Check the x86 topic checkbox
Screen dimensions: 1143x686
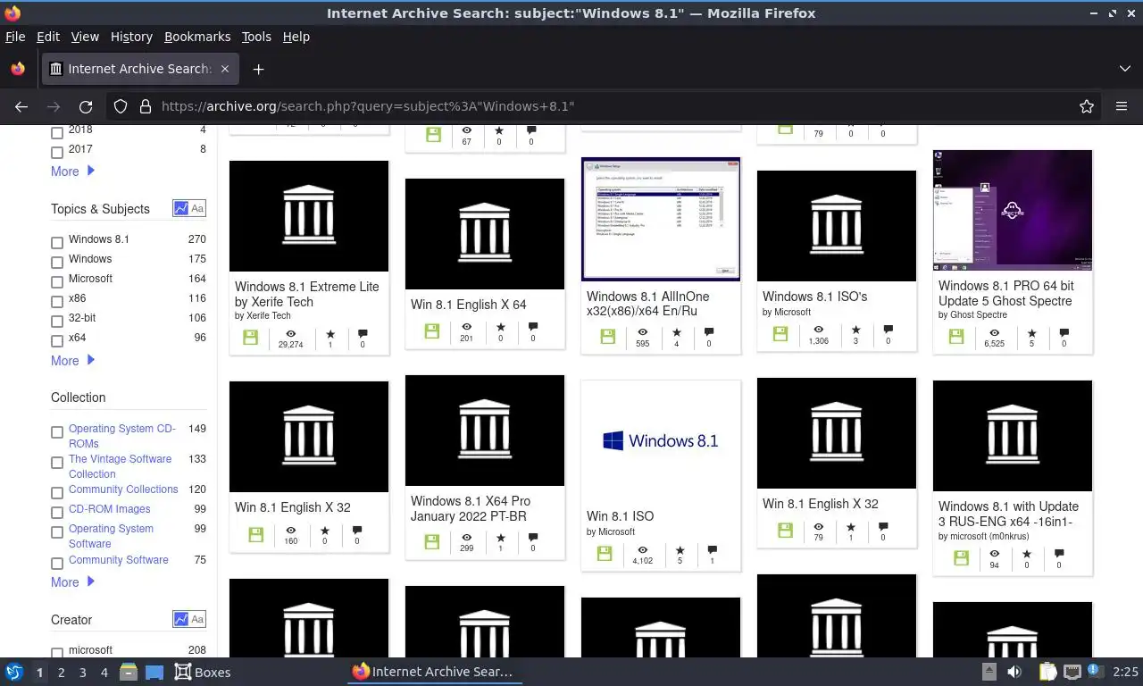tap(57, 301)
